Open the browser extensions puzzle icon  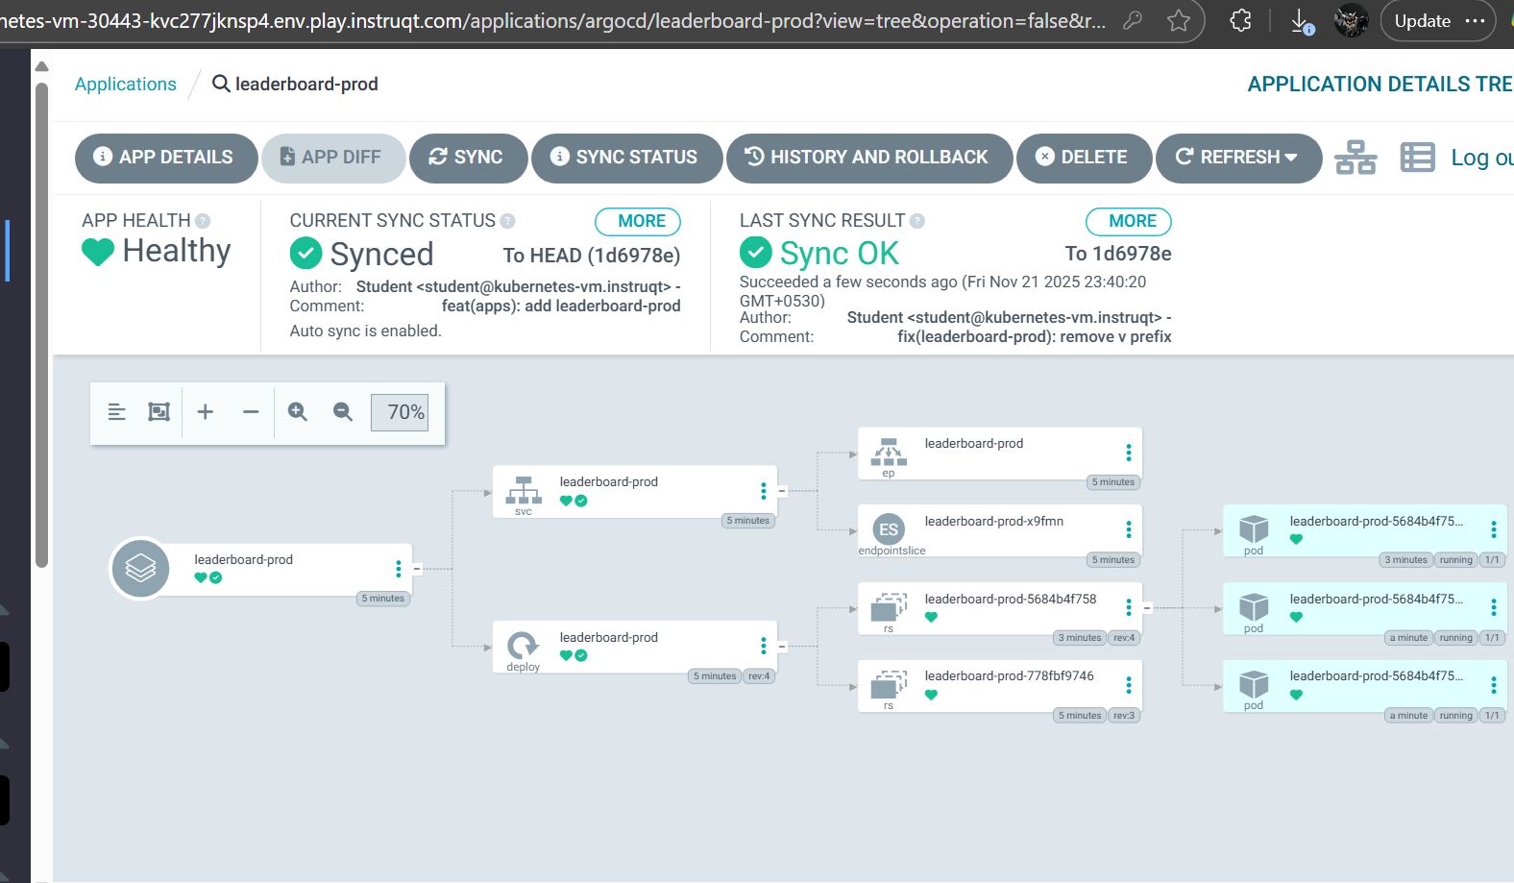point(1240,20)
